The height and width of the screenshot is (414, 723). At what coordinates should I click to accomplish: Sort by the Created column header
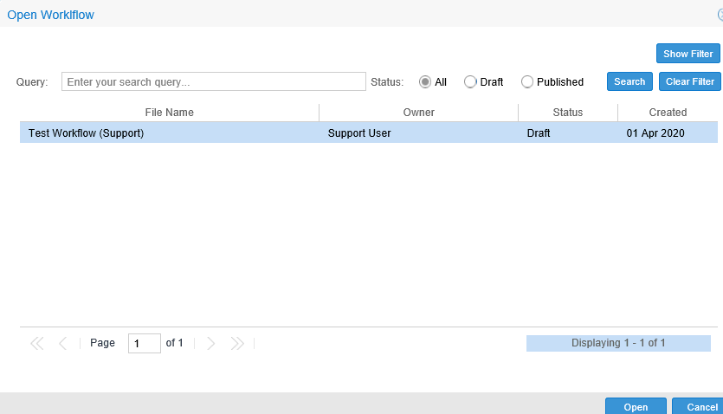point(668,113)
